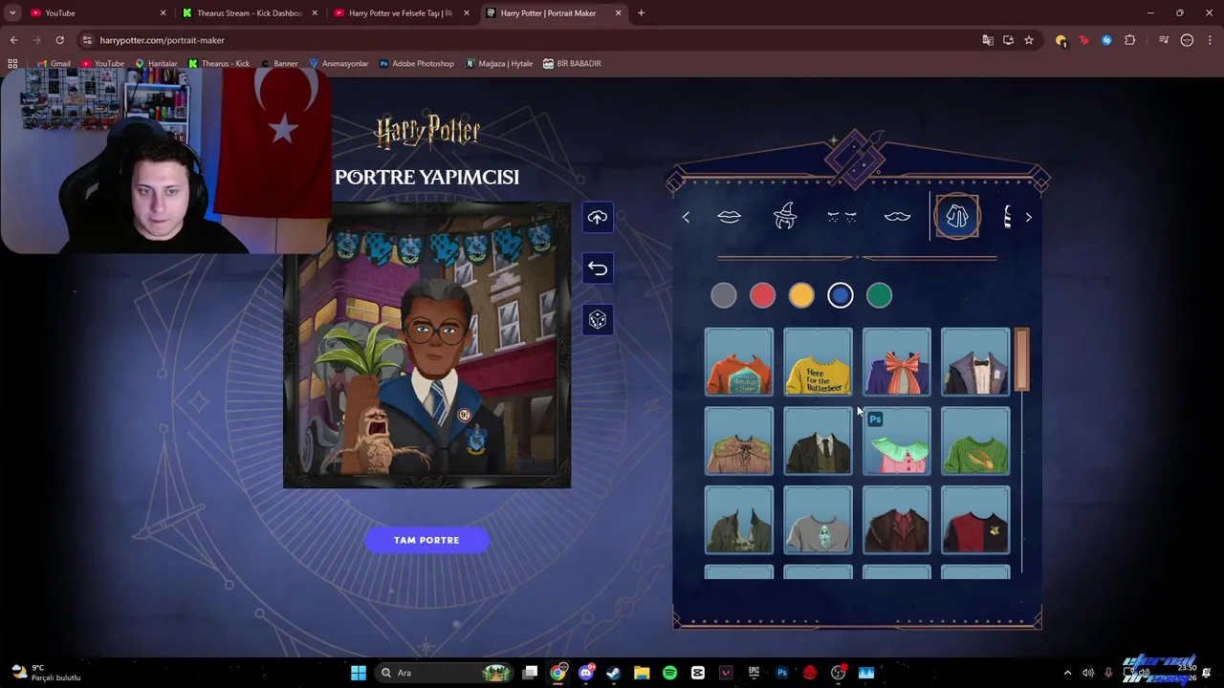Image resolution: width=1224 pixels, height=688 pixels.
Task: Click the undo arrow icon beside portrait
Action: [x=598, y=269]
